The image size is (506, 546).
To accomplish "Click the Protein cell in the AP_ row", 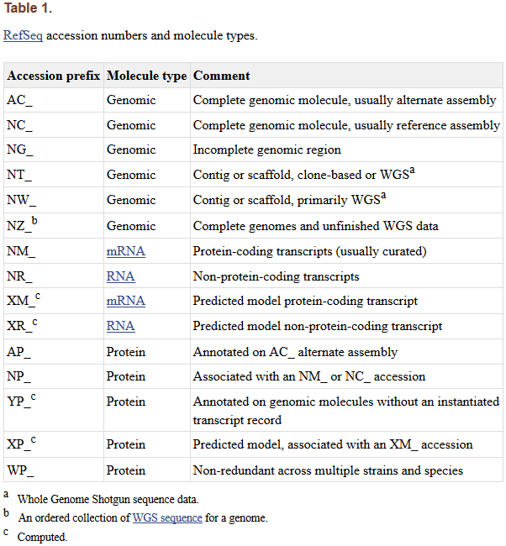I will (125, 352).
